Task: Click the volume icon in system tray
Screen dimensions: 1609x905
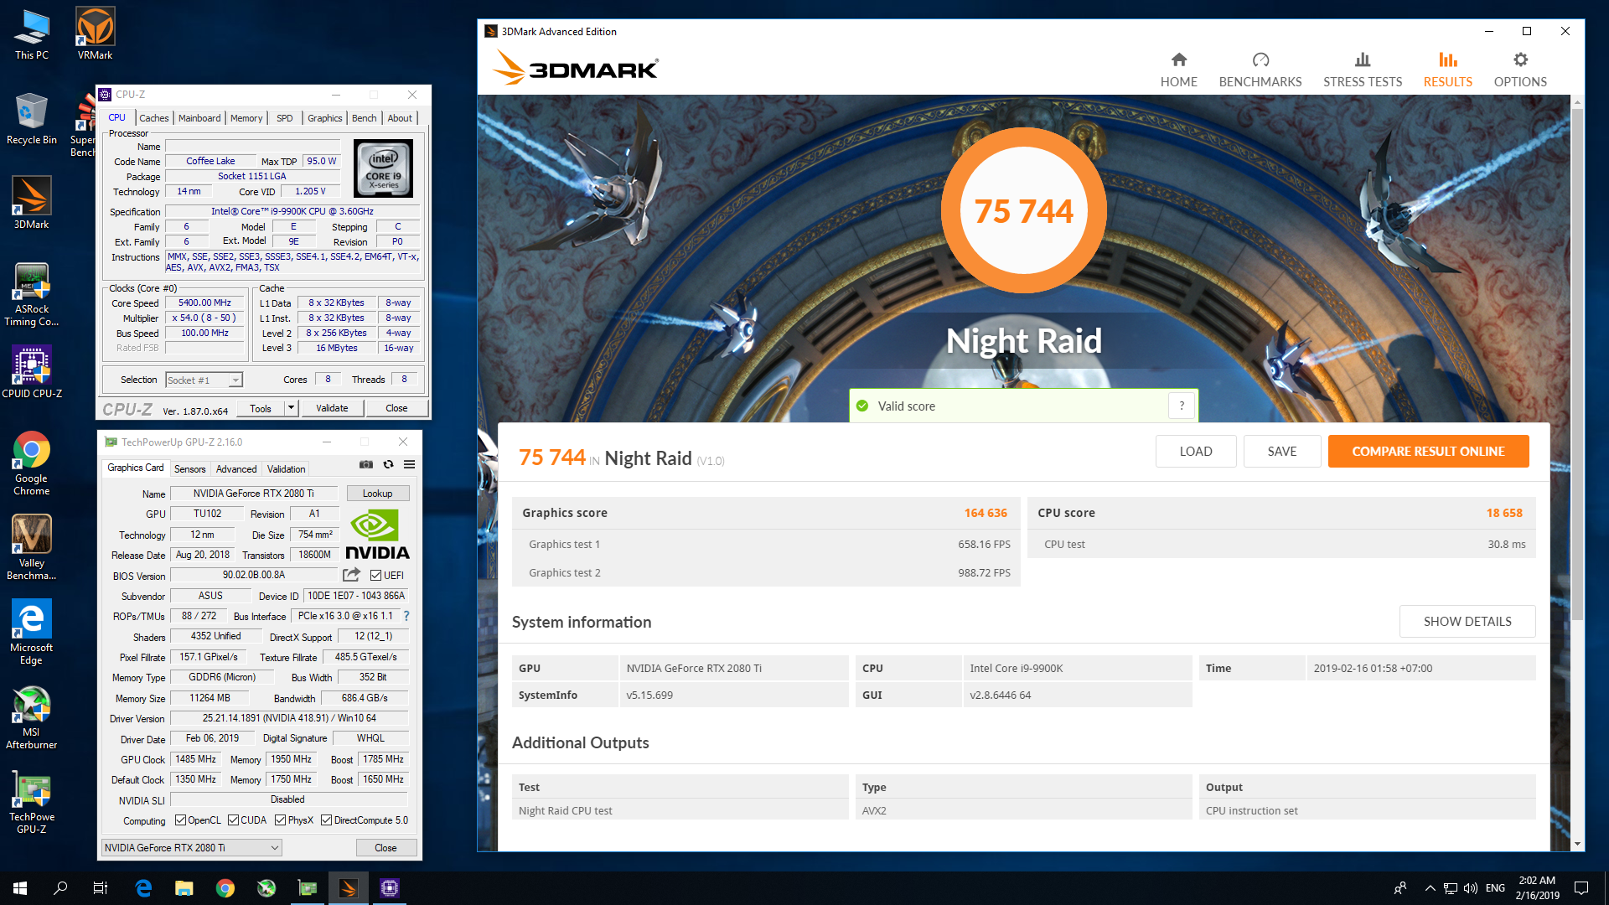Action: coord(1471,888)
